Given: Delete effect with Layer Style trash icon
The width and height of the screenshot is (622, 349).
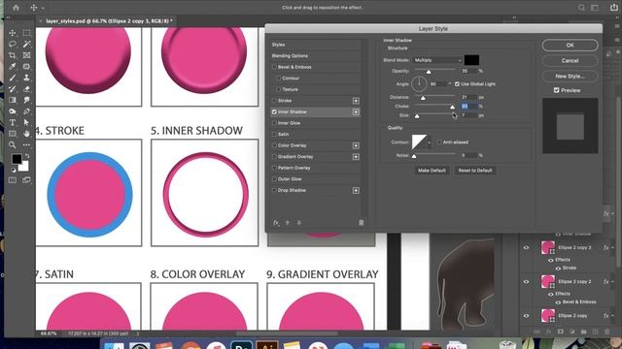Looking at the screenshot, I should point(361,223).
